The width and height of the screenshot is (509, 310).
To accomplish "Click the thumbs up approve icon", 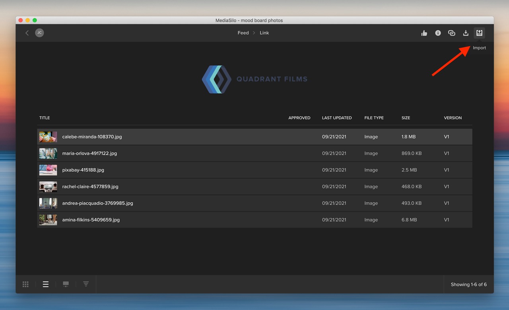I will [424, 33].
